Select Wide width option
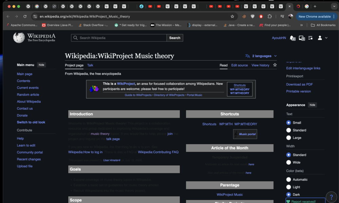The image size is (339, 203). coord(288,162)
